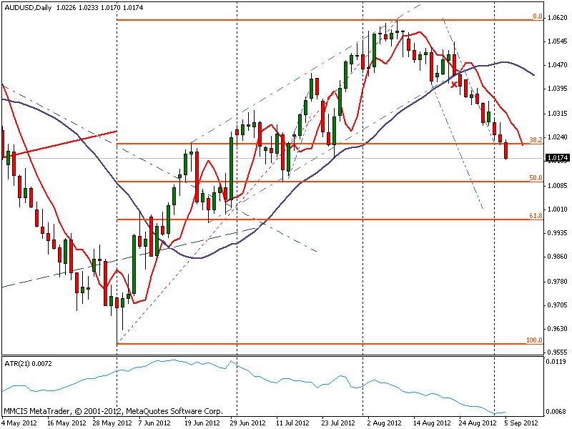Click price scale value 0.9780
This screenshot has height=429, width=572.
tap(558, 281)
